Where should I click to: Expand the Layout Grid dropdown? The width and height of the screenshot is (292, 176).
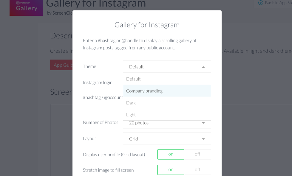pos(167,139)
